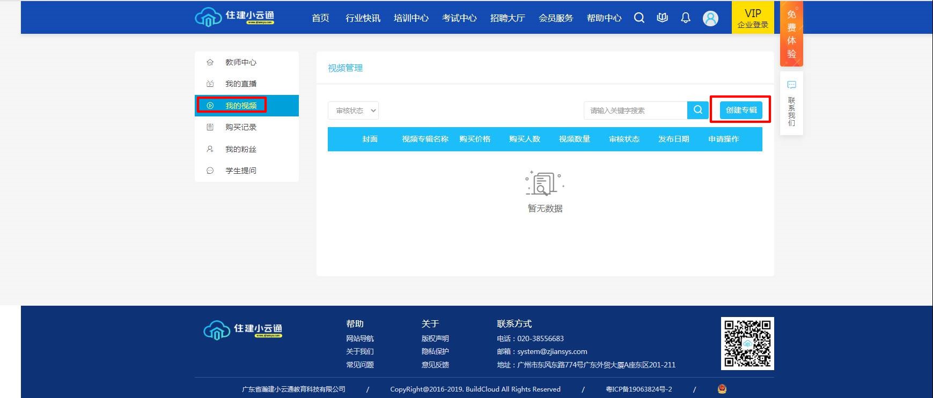Viewport: 933px width, 398px height.
Task: Click the 住建小云通 logo in header
Action: click(234, 17)
